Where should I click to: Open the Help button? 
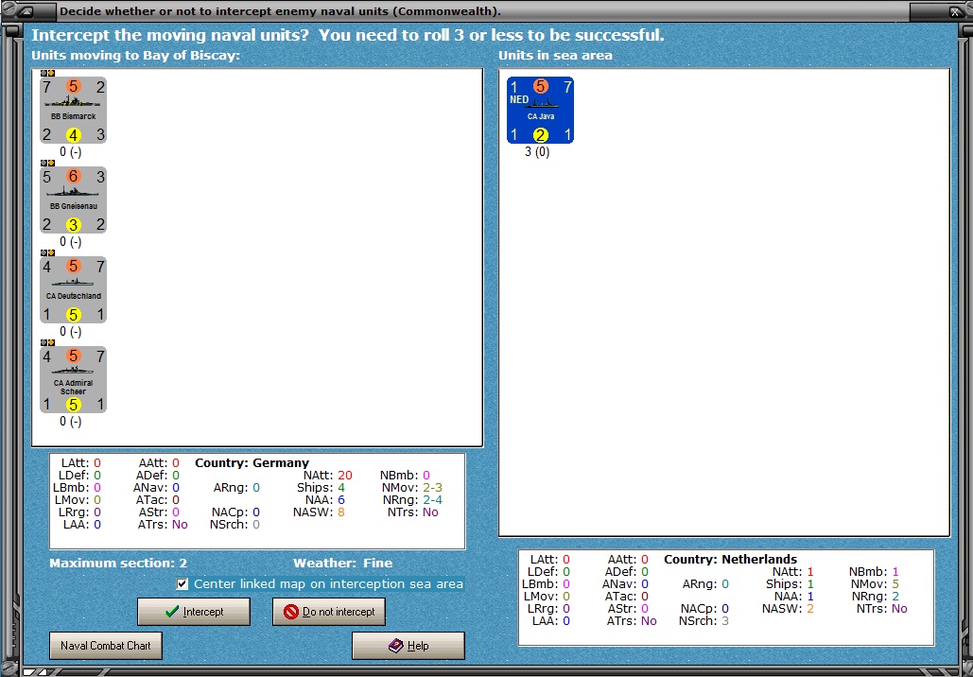(408, 646)
